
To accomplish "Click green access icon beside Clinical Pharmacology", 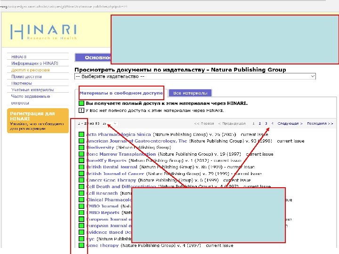I will (81, 199).
